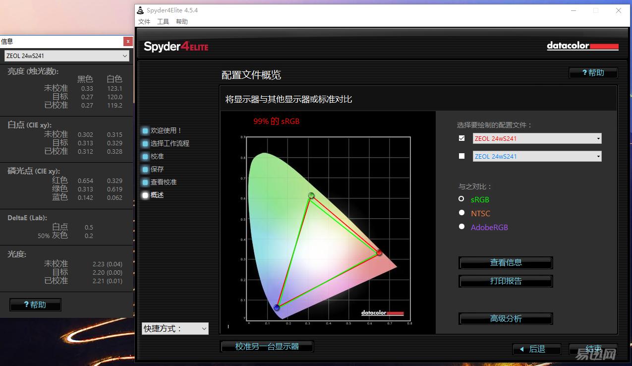The image size is (632, 366).
Task: Click the 打印报告 button
Action: pos(506,281)
